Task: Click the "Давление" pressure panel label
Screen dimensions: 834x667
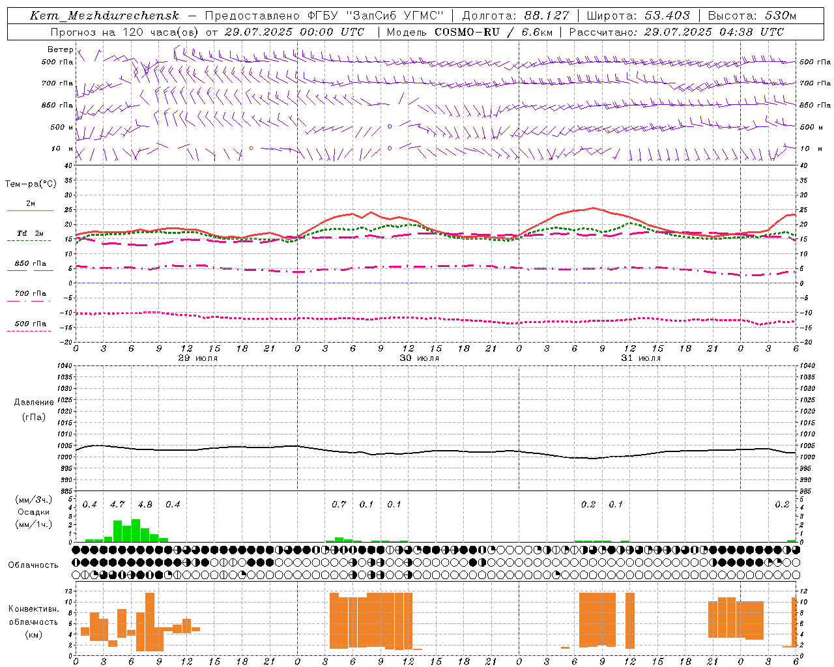Action: pos(34,403)
